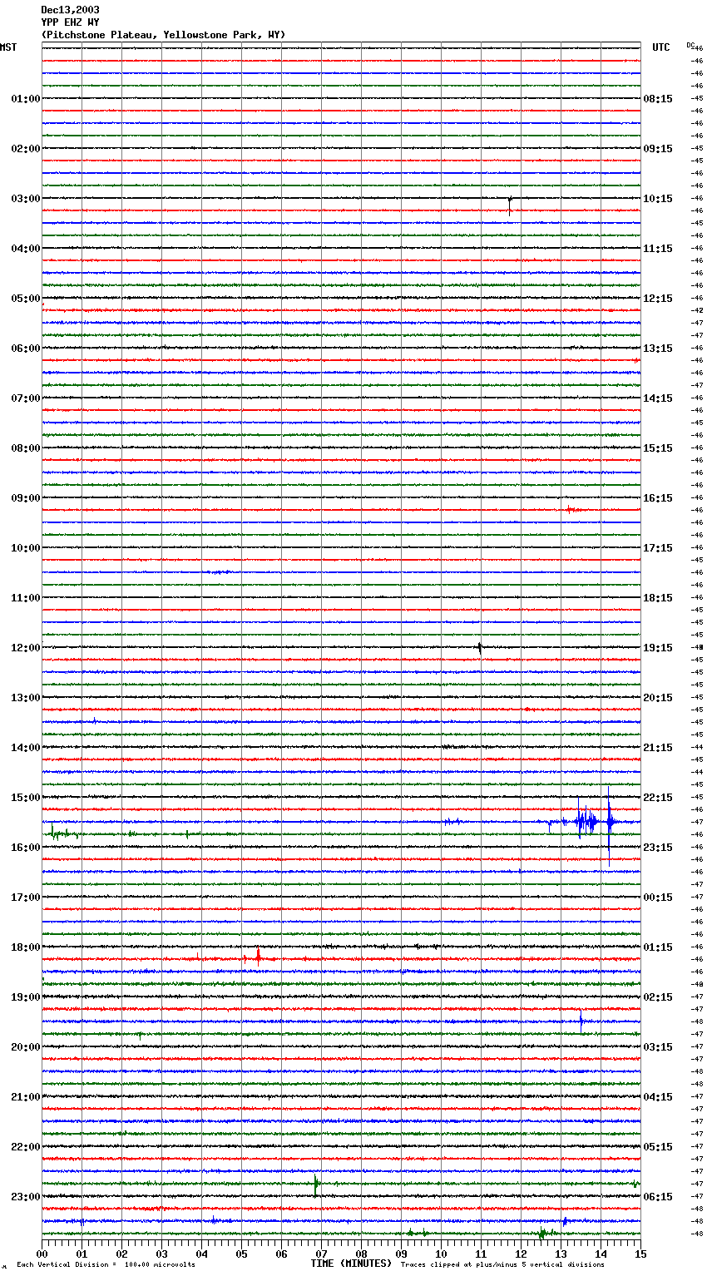The image size is (707, 1276).
Task: Select the 21:00 MST hour label
Action: click(26, 1097)
